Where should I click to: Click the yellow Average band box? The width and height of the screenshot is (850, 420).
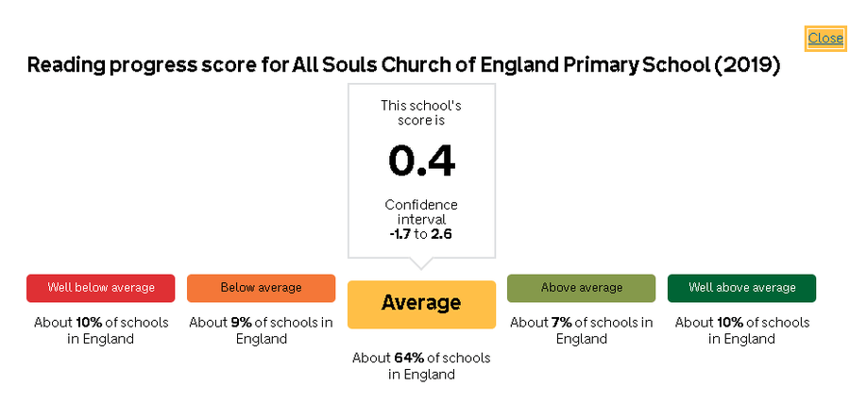(422, 304)
